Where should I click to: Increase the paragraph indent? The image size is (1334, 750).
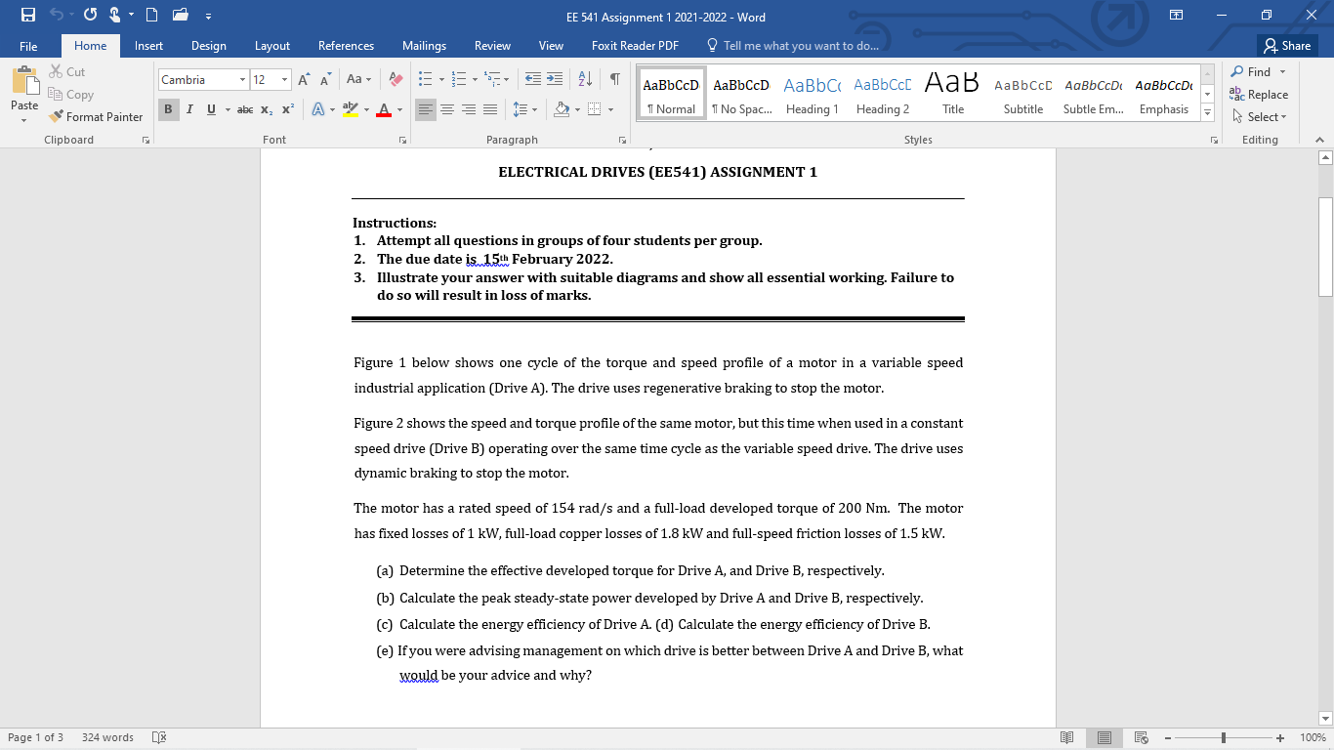(556, 79)
